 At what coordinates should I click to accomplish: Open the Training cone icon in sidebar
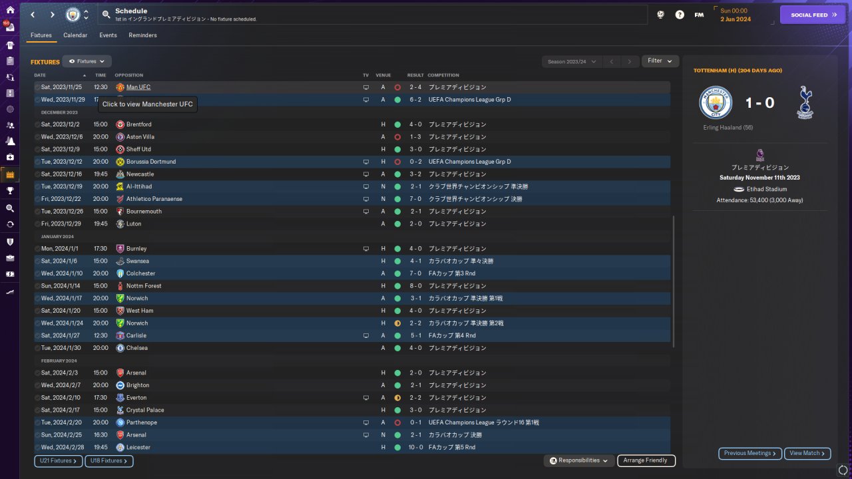[10, 141]
